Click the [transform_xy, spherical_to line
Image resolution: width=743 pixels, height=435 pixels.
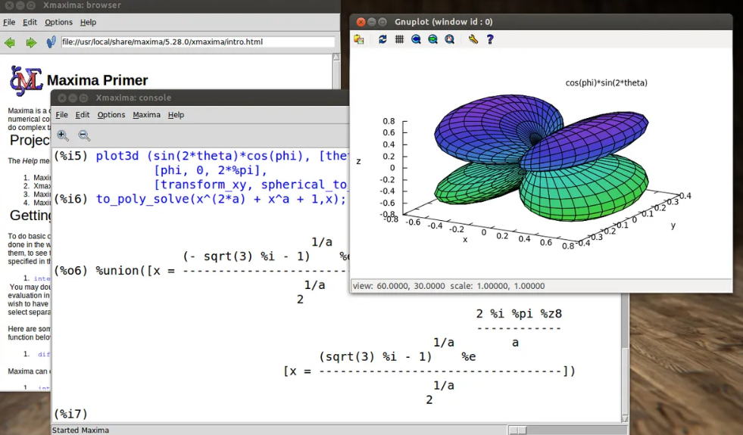[x=251, y=185]
